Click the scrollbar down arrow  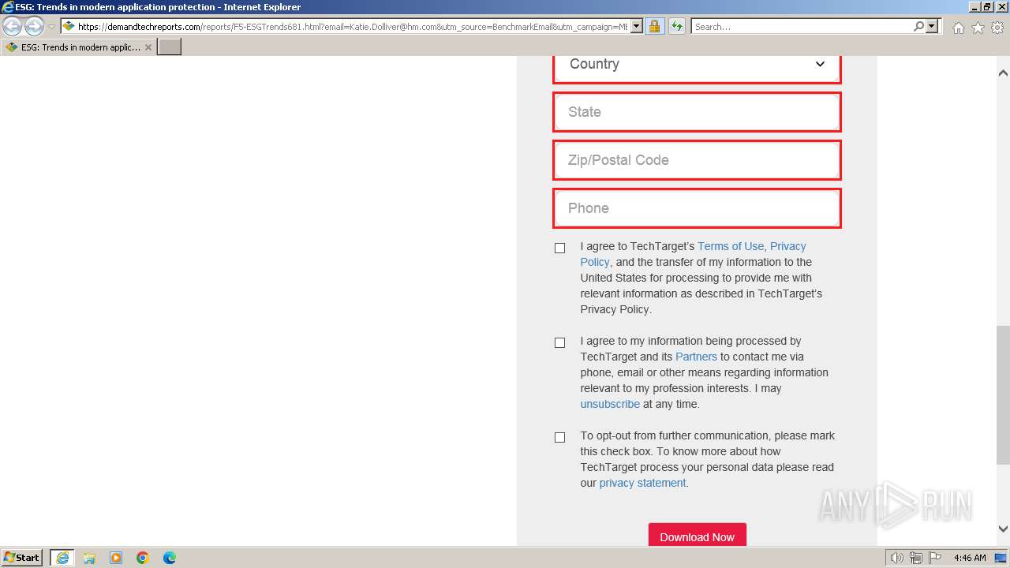[x=1003, y=529]
